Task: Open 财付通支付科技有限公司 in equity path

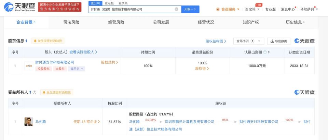Action: pyautogui.click(x=259, y=122)
